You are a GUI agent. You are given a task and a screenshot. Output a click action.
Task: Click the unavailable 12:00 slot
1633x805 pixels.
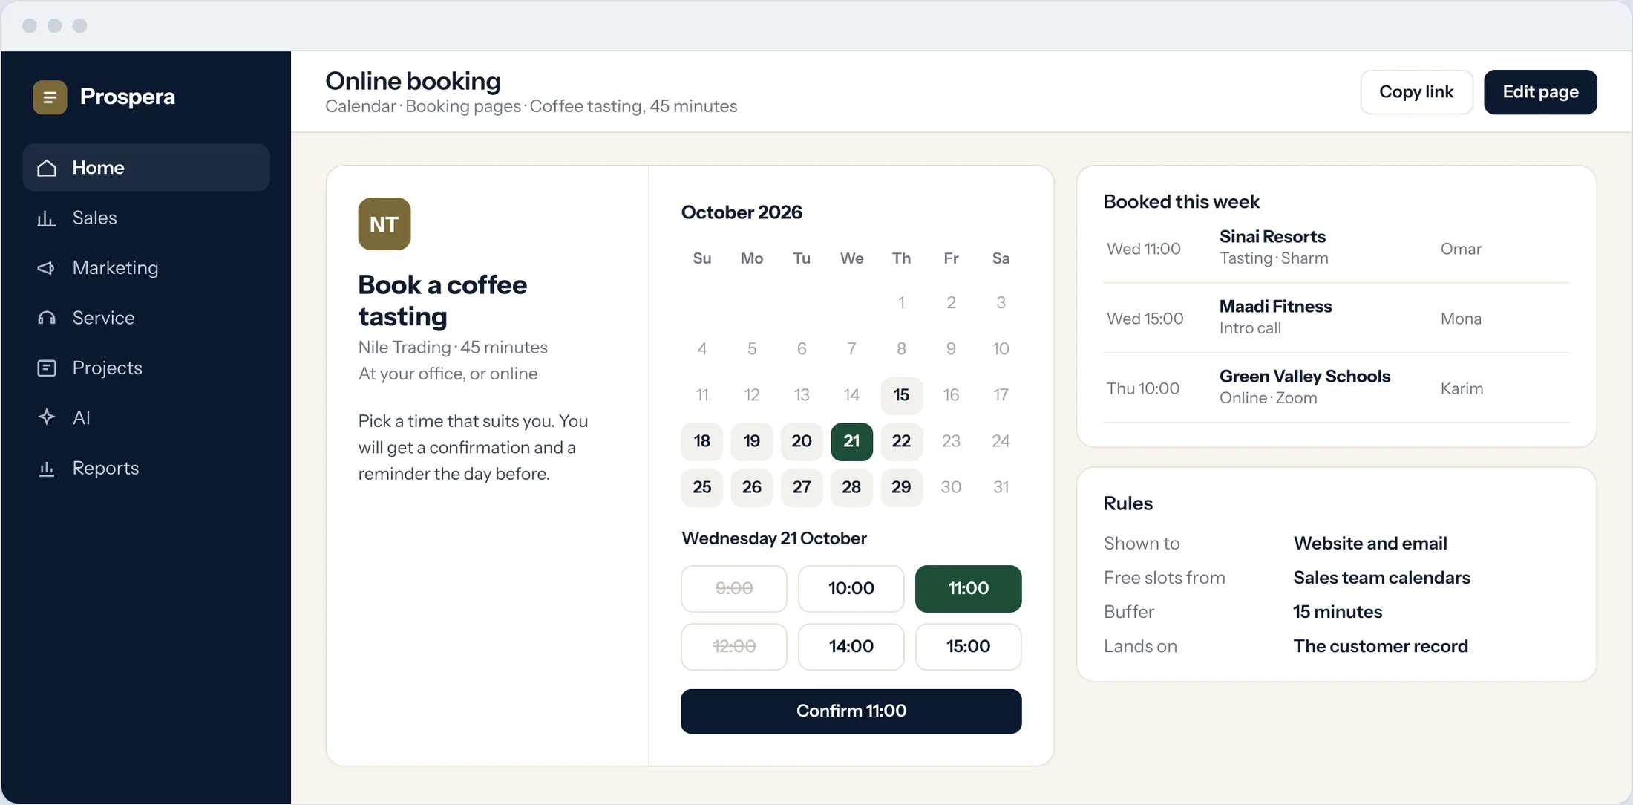coord(734,647)
